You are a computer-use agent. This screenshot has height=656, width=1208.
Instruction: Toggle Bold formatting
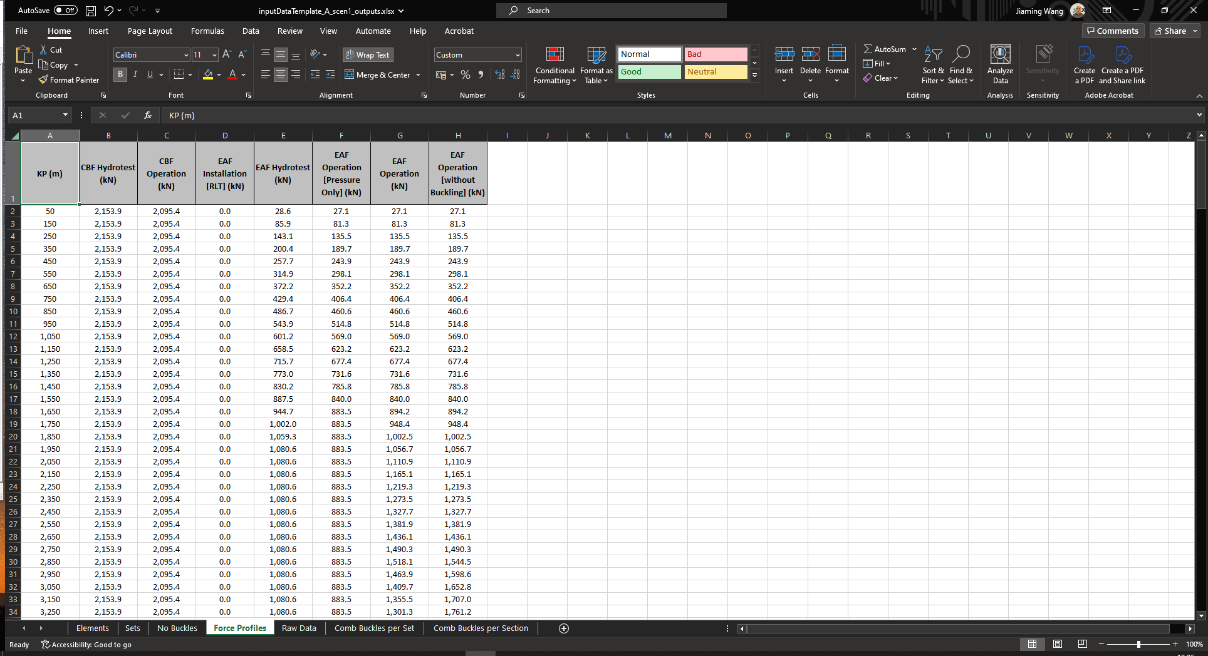coord(120,74)
